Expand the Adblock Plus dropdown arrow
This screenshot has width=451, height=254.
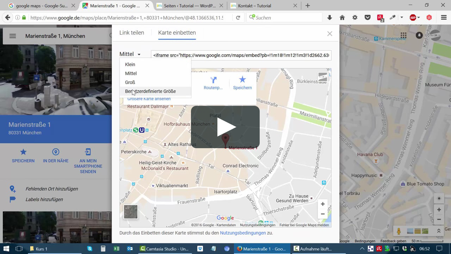click(419, 18)
